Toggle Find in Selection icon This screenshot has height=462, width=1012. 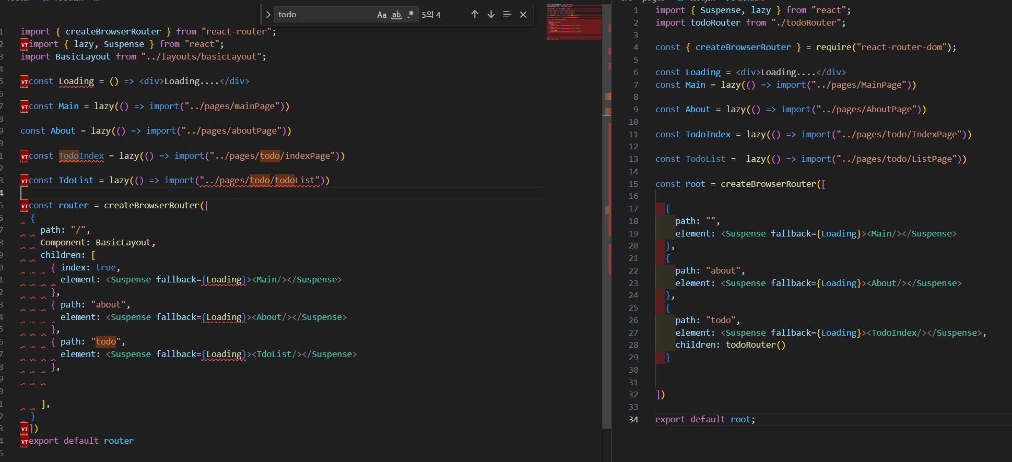(507, 15)
